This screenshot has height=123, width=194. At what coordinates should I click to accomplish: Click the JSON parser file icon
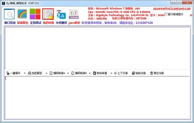click(x=74, y=14)
